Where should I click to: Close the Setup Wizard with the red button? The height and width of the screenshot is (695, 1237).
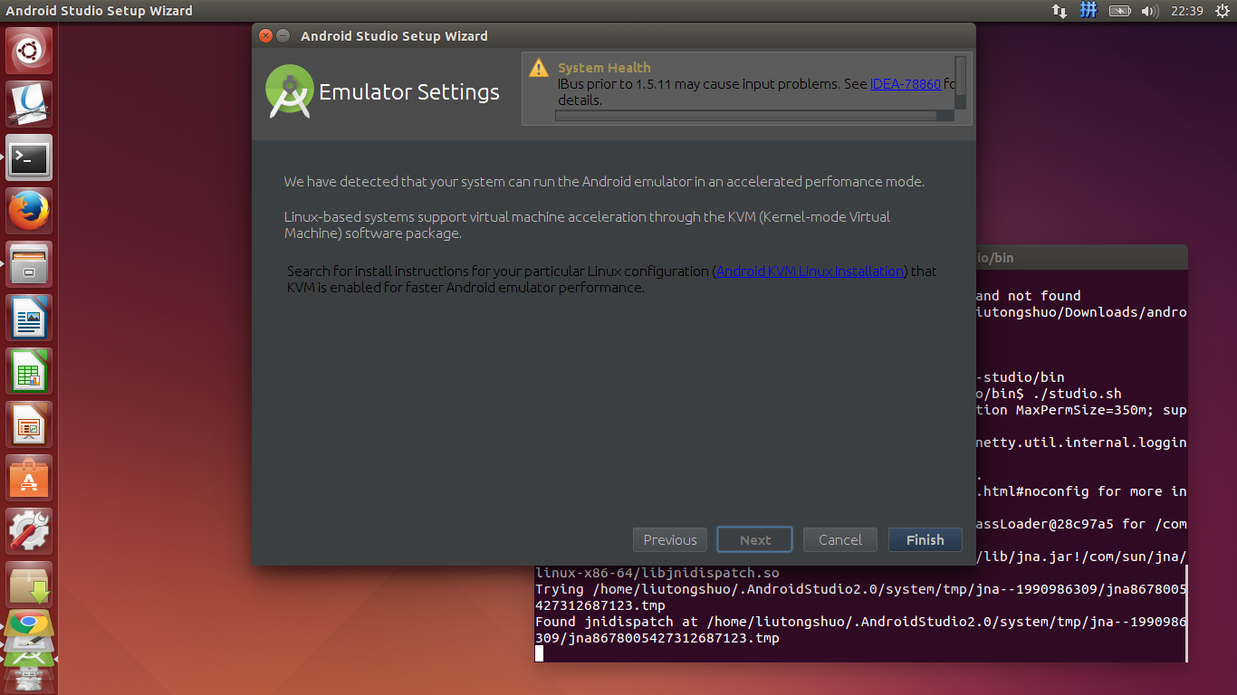pos(265,36)
